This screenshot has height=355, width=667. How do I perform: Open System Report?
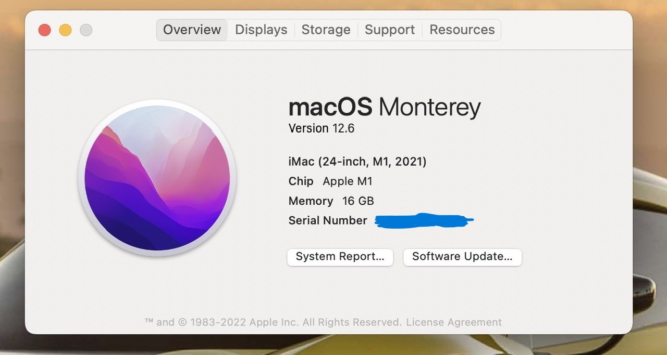click(340, 256)
